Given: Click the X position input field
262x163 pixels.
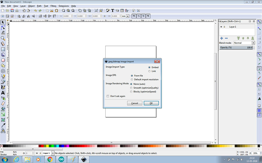Looking at the screenshot, I should point(67,16).
